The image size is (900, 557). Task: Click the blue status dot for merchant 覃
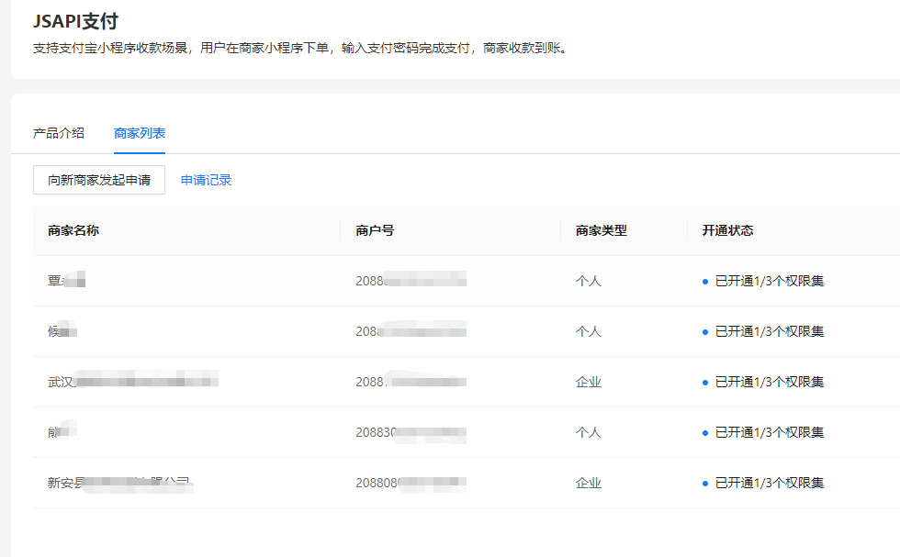[705, 281]
